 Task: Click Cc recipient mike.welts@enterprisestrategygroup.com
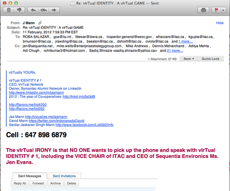click(x=89, y=46)
